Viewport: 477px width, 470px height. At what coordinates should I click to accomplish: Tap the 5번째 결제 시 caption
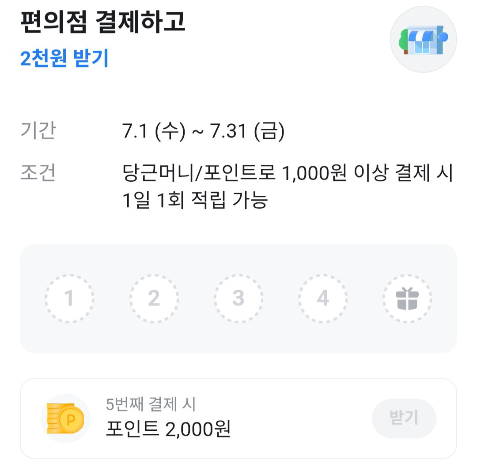pos(151,404)
